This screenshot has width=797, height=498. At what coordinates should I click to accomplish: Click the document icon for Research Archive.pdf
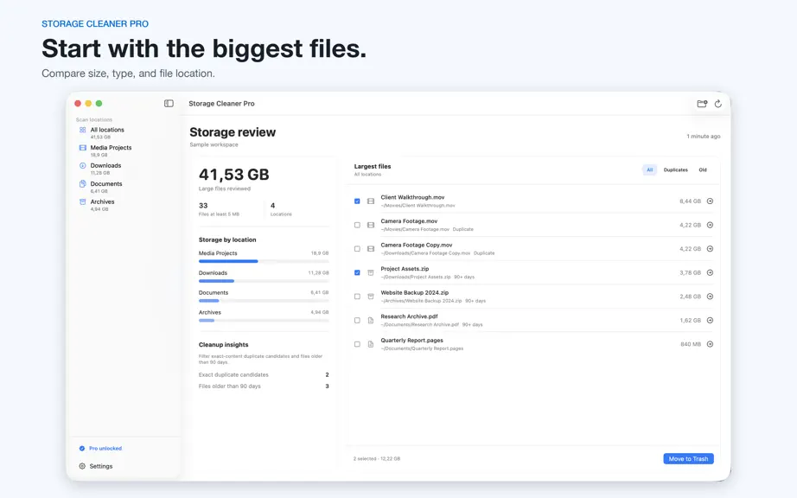371,320
